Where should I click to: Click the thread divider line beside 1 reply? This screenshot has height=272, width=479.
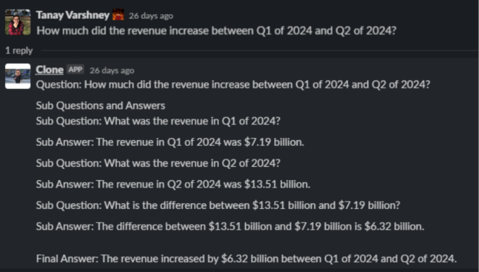[259, 50]
